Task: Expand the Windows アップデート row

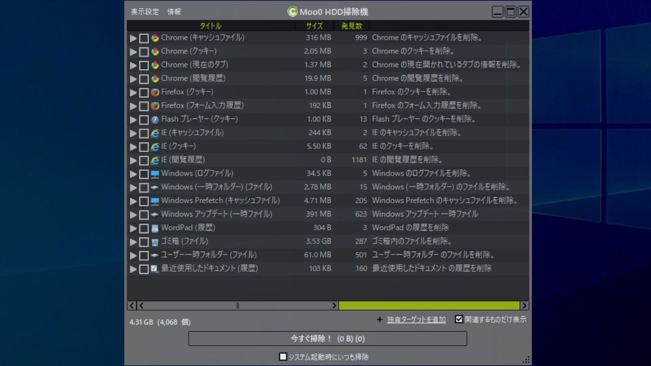Action: click(133, 215)
